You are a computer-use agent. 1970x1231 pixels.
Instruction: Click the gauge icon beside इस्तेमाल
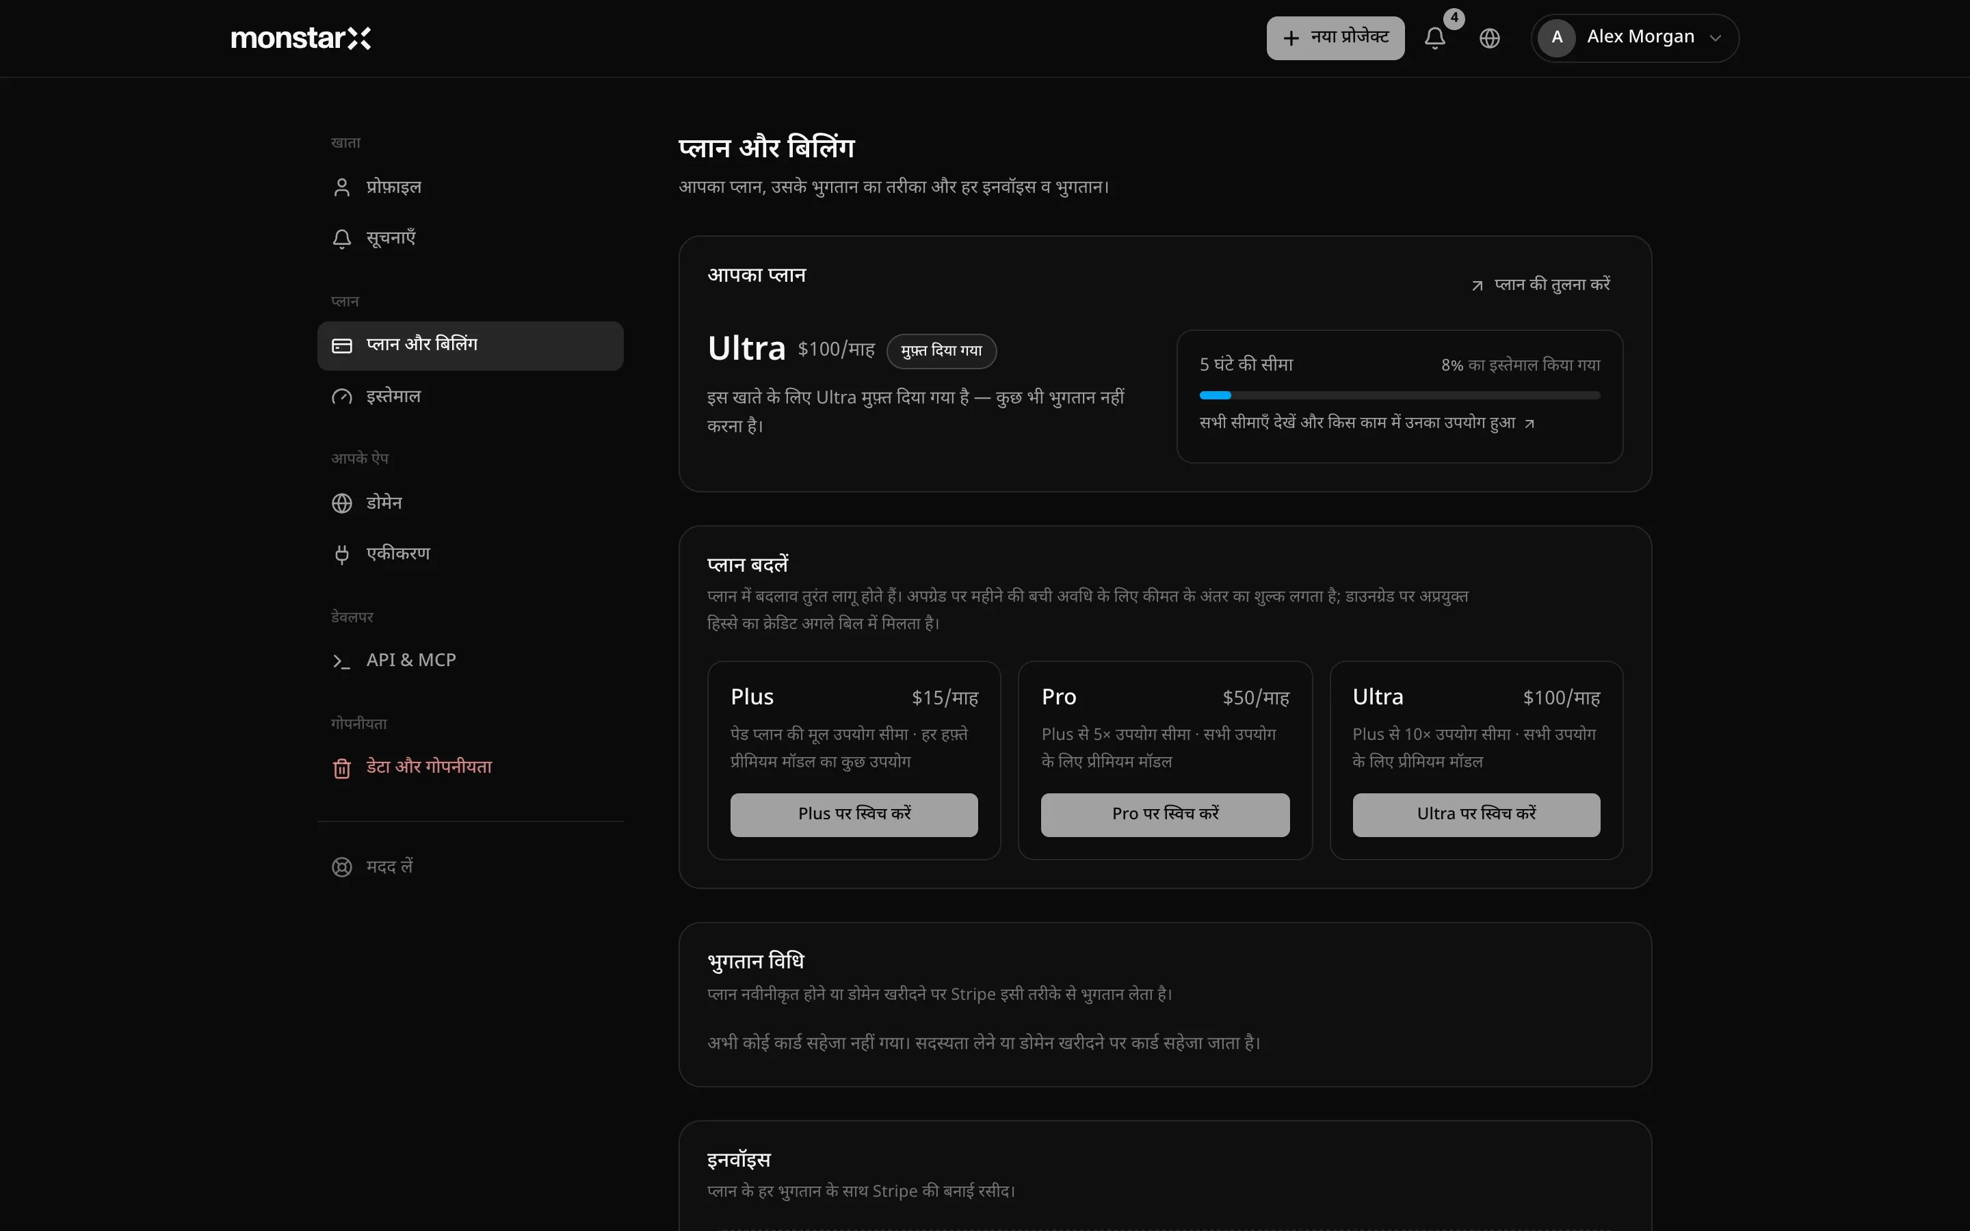tap(342, 397)
